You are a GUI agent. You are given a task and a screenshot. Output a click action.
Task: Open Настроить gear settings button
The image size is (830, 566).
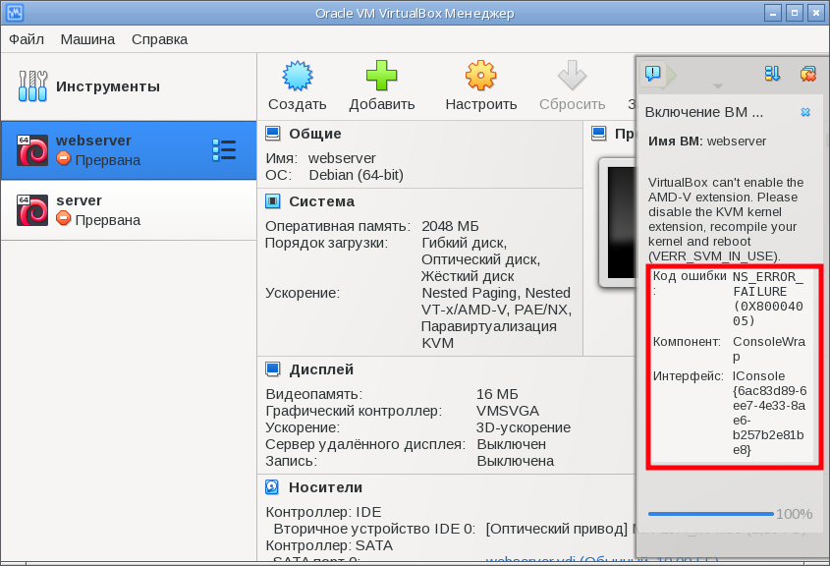point(480,85)
